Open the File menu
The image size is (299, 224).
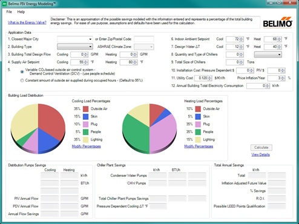tap(9, 12)
